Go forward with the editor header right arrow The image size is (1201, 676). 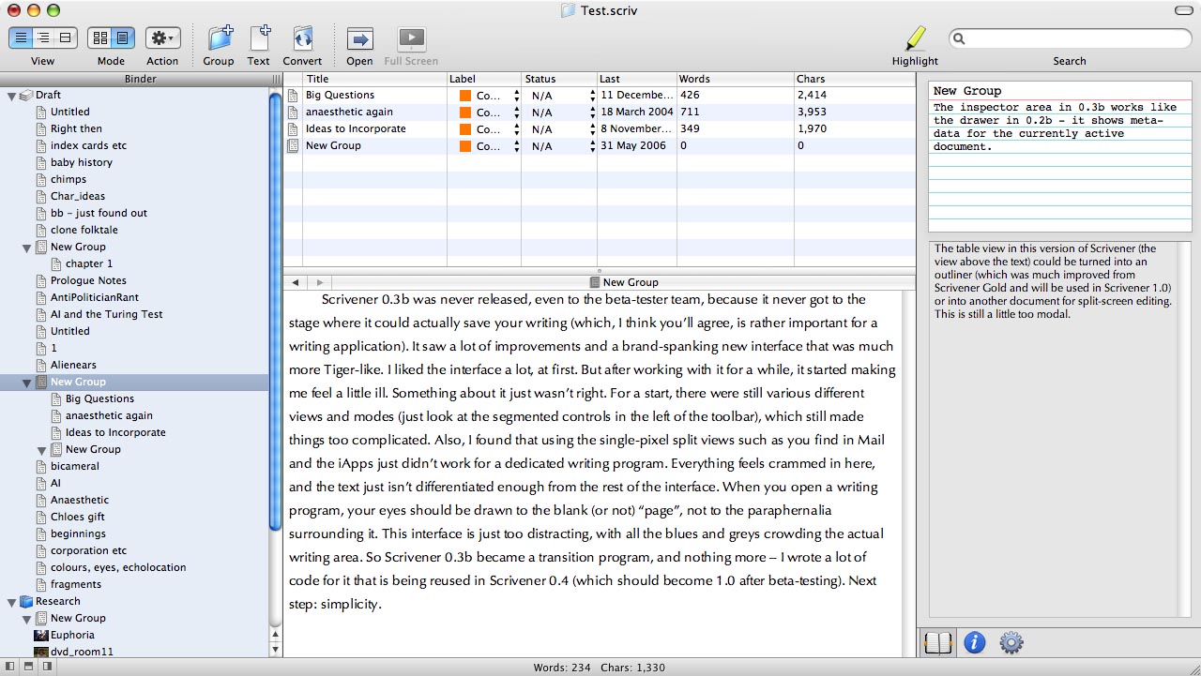click(x=320, y=282)
